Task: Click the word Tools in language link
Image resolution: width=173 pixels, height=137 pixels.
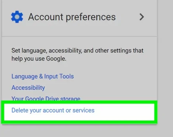Action: pos(67,77)
